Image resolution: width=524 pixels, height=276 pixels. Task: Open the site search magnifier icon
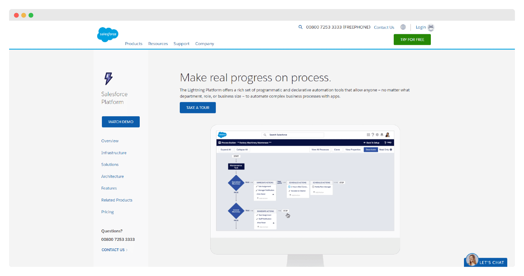coord(301,27)
